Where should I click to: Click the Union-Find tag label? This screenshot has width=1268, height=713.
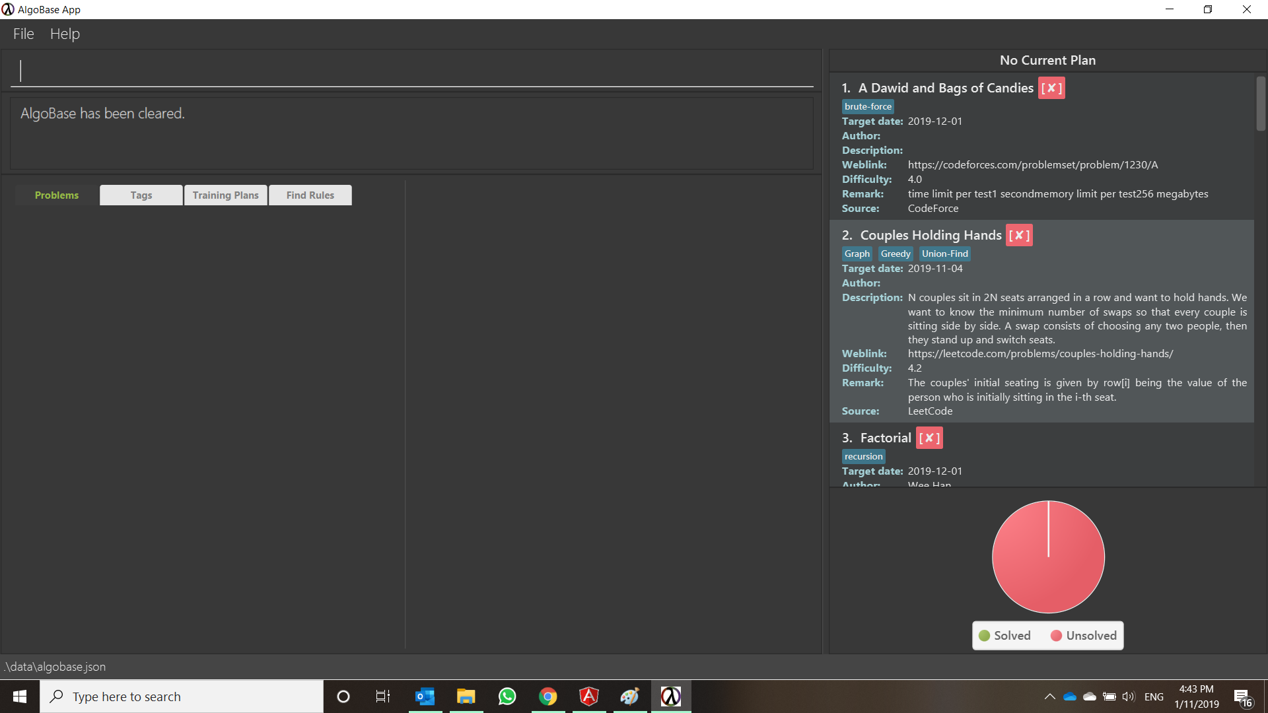[944, 254]
